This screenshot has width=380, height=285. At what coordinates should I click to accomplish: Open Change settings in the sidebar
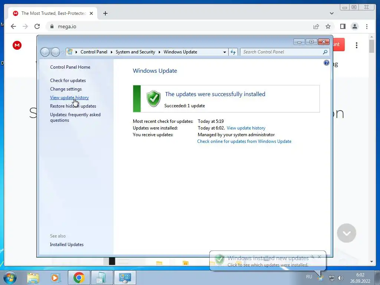66,89
